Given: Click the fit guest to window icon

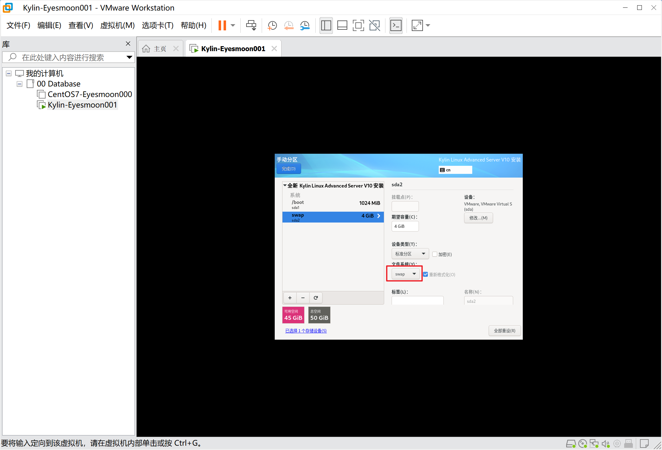Looking at the screenshot, I should point(415,24).
